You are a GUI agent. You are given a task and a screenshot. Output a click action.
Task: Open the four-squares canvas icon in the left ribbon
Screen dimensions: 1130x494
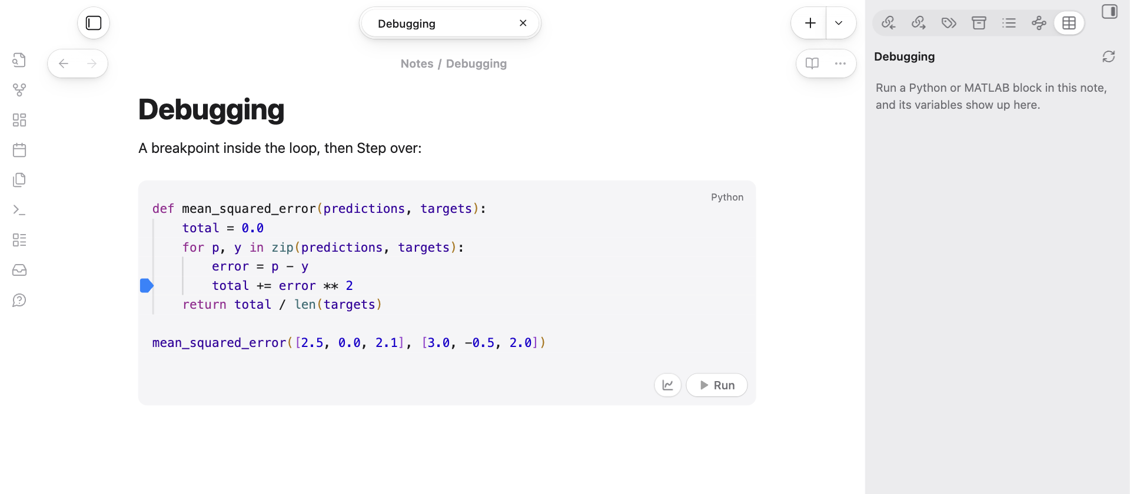click(19, 120)
